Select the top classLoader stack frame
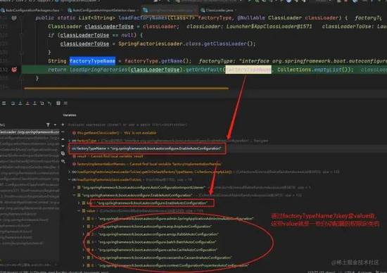Screen dimensions: 387x273 tap(30, 132)
